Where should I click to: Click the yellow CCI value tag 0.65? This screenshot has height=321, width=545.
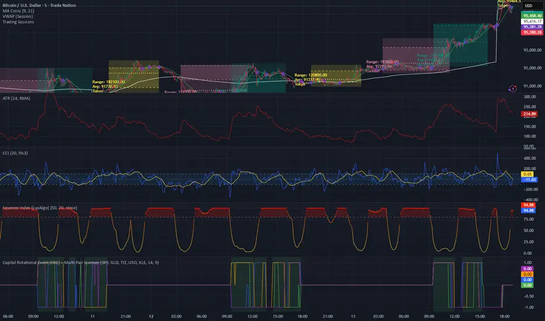527,174
